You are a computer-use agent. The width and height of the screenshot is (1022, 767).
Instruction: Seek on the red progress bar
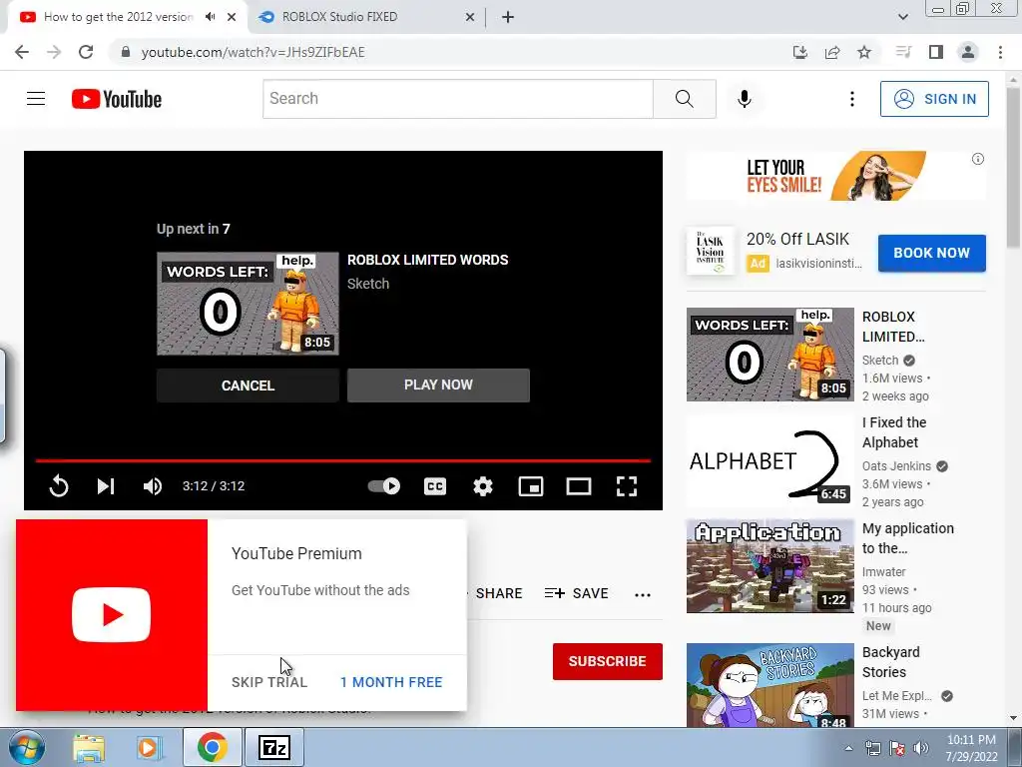pyautogui.click(x=343, y=460)
